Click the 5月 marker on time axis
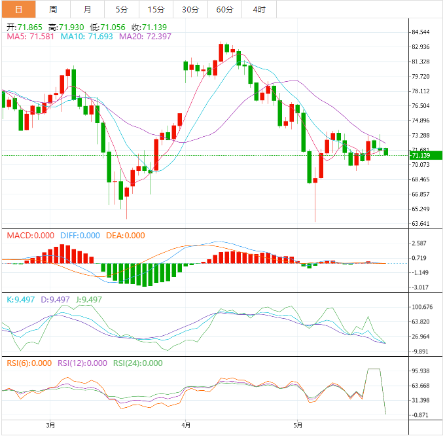Screen dimensions: 445x436 pos(298,425)
